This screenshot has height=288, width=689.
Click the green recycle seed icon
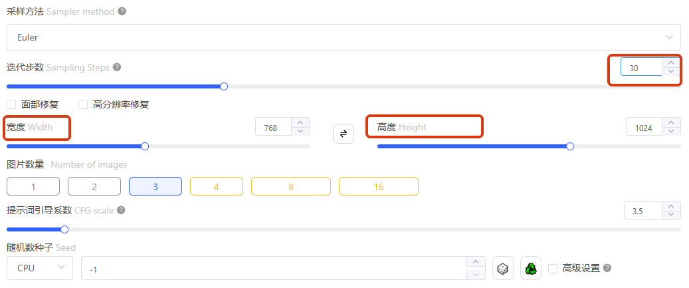[x=531, y=269]
